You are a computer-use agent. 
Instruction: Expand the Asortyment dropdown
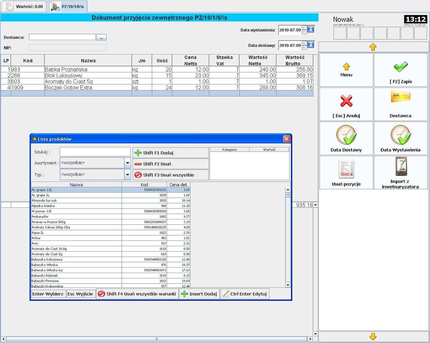[x=128, y=163]
